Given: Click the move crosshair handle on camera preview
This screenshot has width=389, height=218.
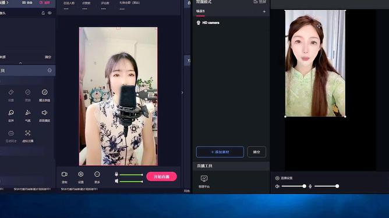Looking at the screenshot, I should [319, 26].
